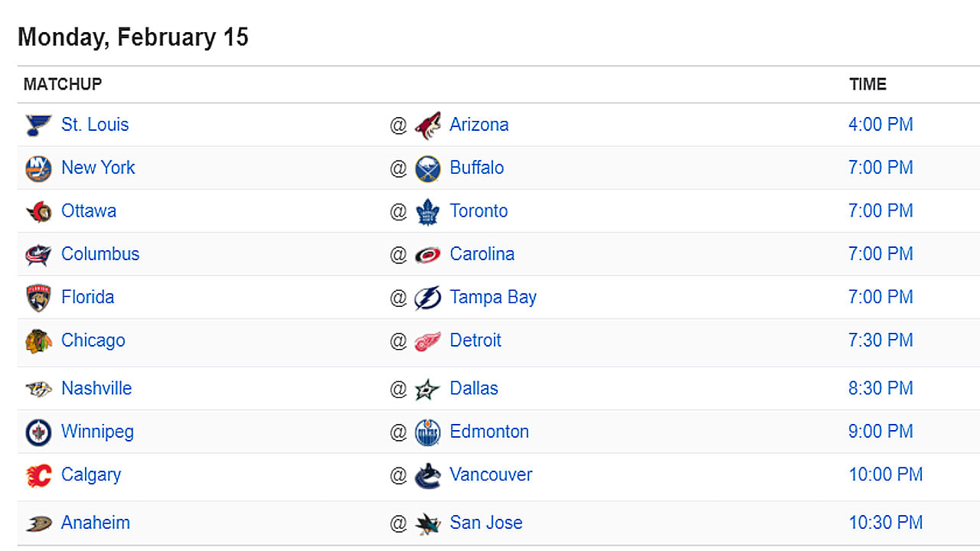Click the Edmonton Oilers logo icon
This screenshot has width=980, height=551.
click(x=428, y=432)
